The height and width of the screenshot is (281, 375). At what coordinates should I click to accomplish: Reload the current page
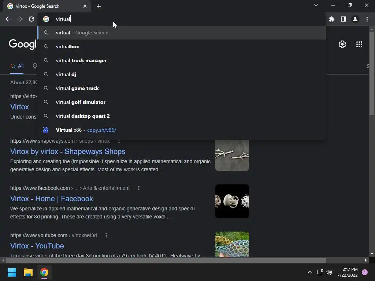tap(31, 19)
